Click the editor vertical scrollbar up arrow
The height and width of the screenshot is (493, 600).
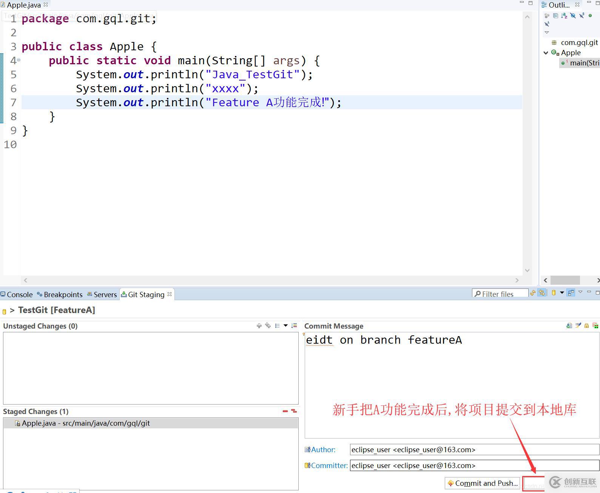coord(527,17)
